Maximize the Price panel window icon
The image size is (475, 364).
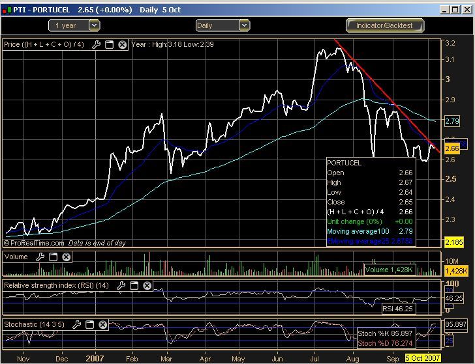pos(109,45)
